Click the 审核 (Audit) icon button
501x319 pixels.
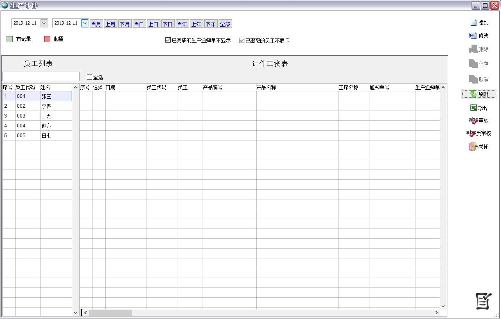point(473,120)
